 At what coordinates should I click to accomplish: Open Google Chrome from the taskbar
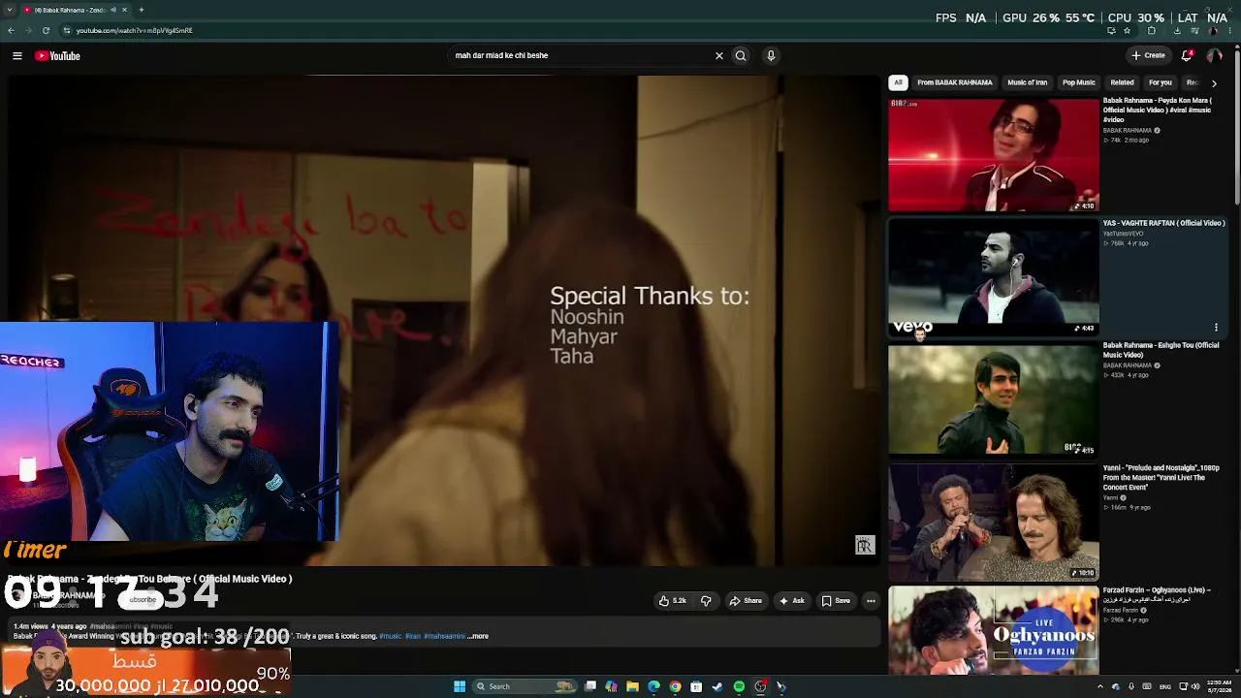pos(675,686)
